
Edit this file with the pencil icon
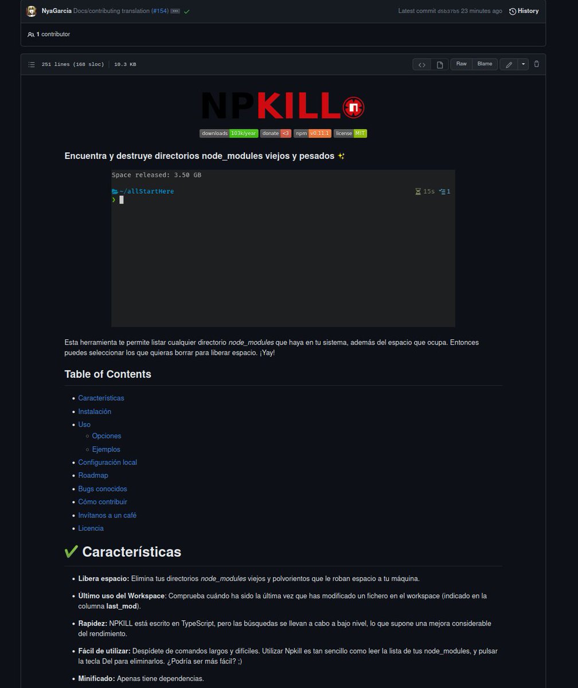(x=509, y=64)
